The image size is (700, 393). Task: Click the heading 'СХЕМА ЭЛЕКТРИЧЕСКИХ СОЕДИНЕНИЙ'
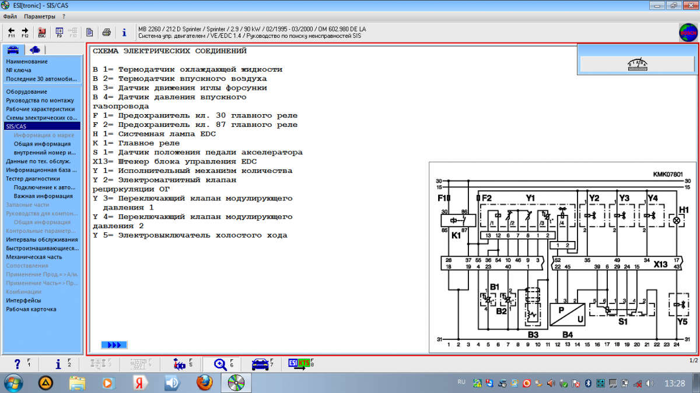click(170, 51)
